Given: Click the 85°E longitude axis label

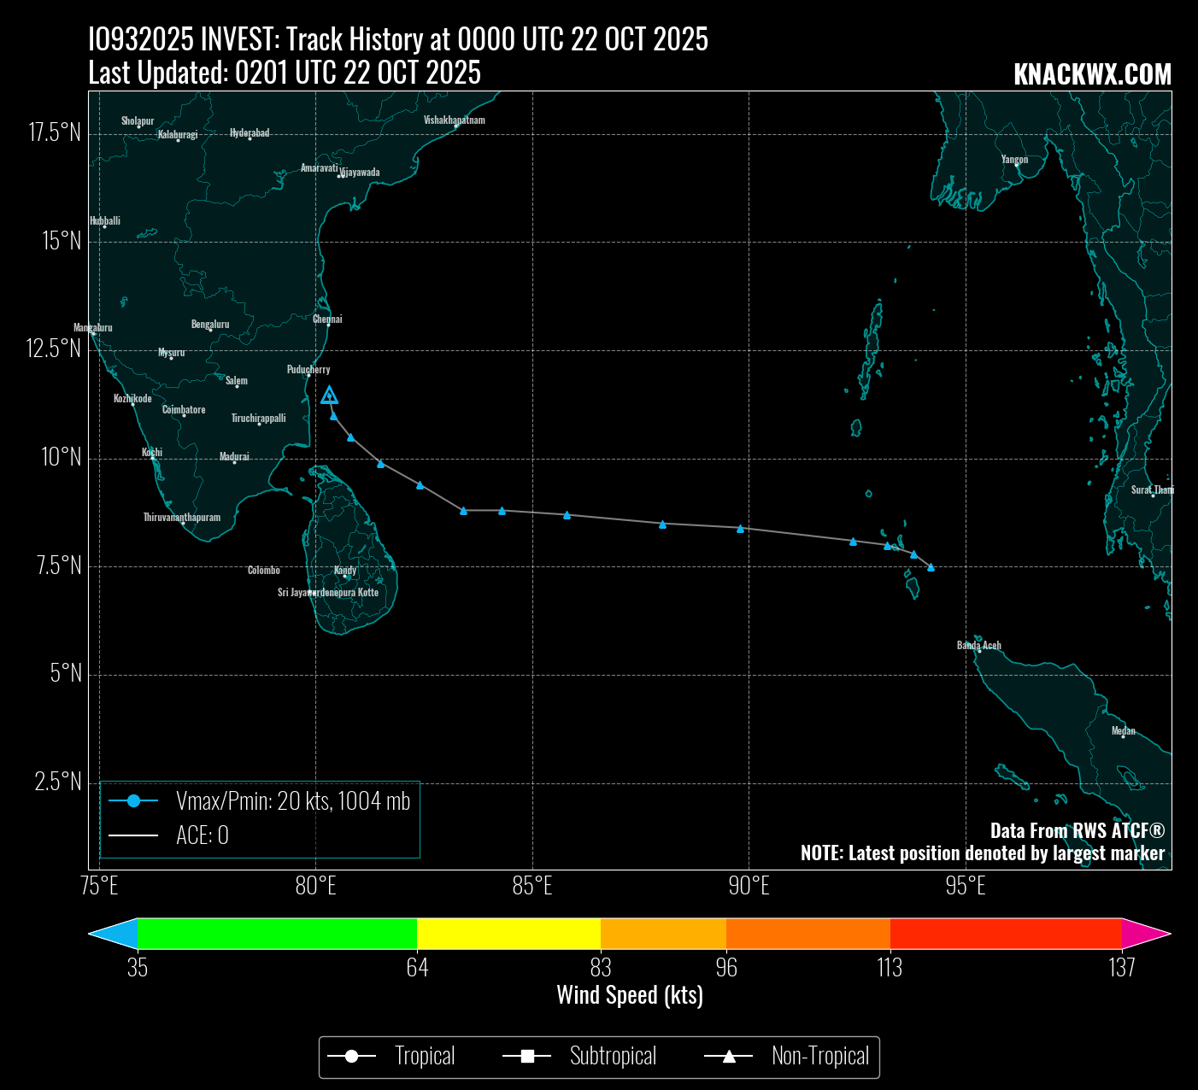Looking at the screenshot, I should click(x=532, y=887).
